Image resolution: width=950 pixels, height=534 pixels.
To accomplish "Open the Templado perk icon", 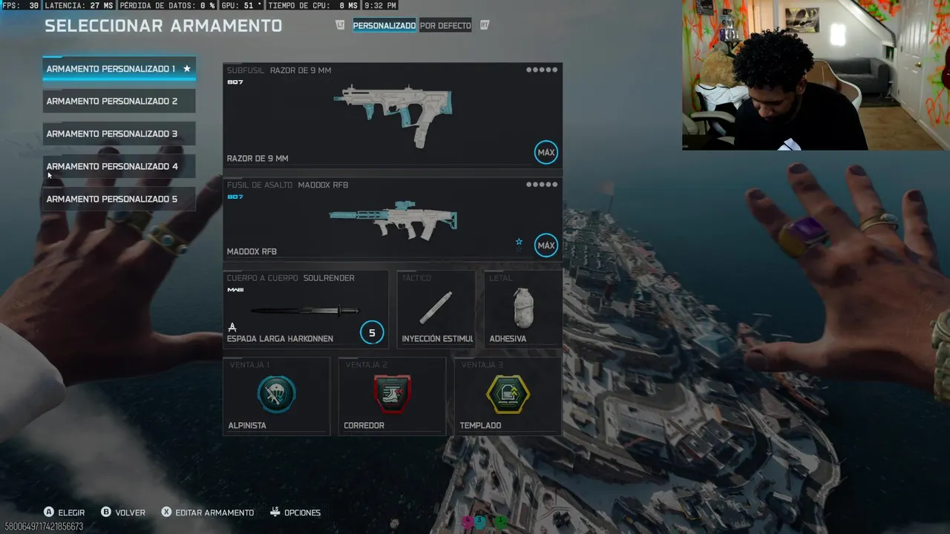I will click(508, 394).
